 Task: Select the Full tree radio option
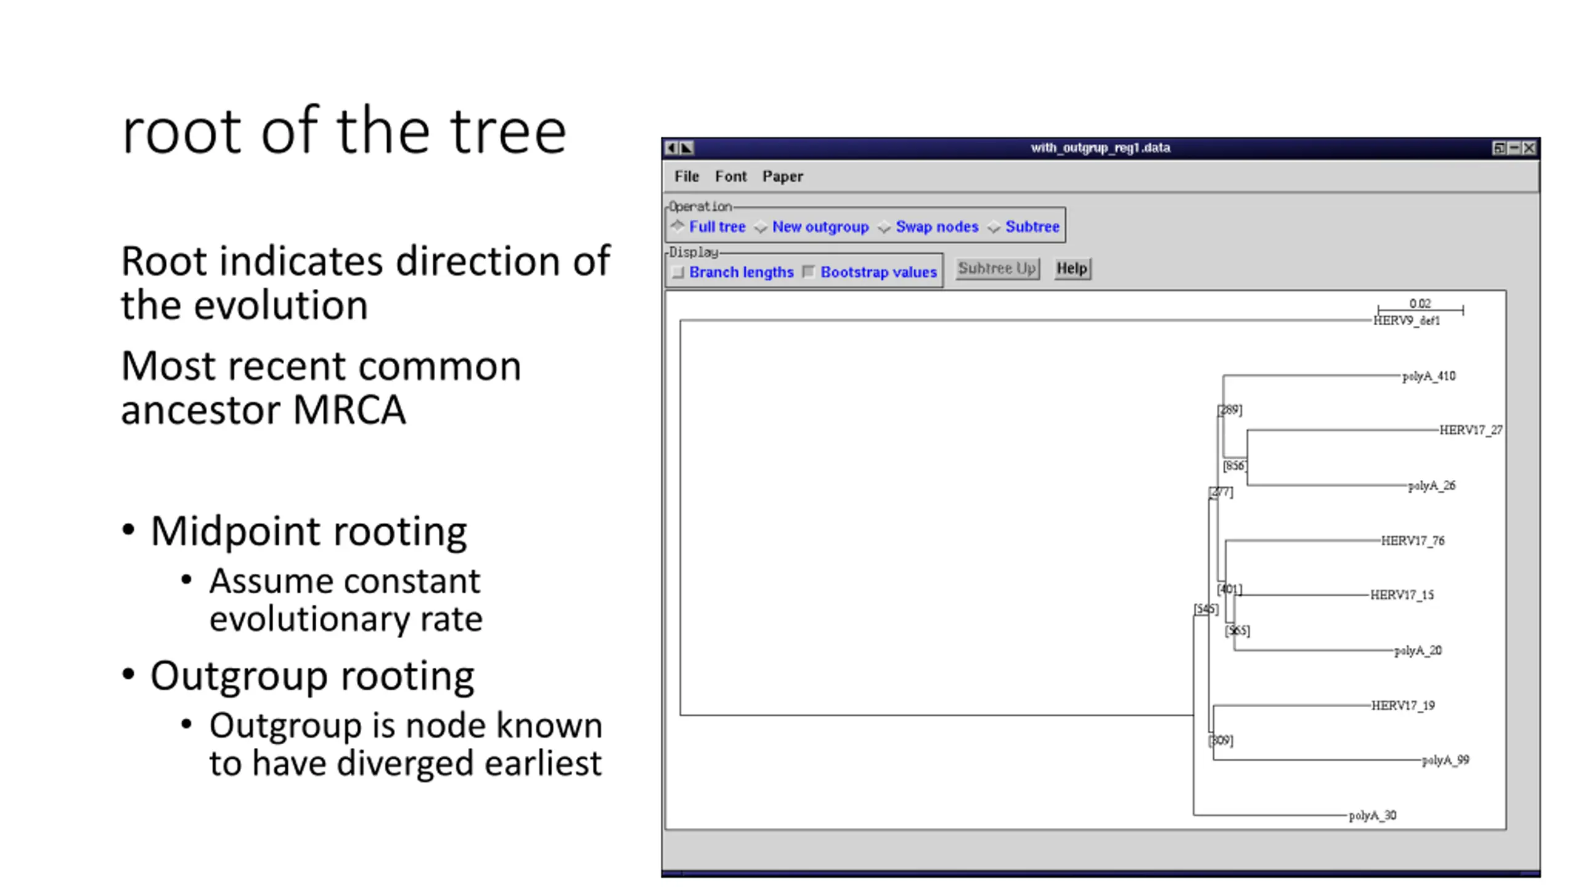coord(709,227)
